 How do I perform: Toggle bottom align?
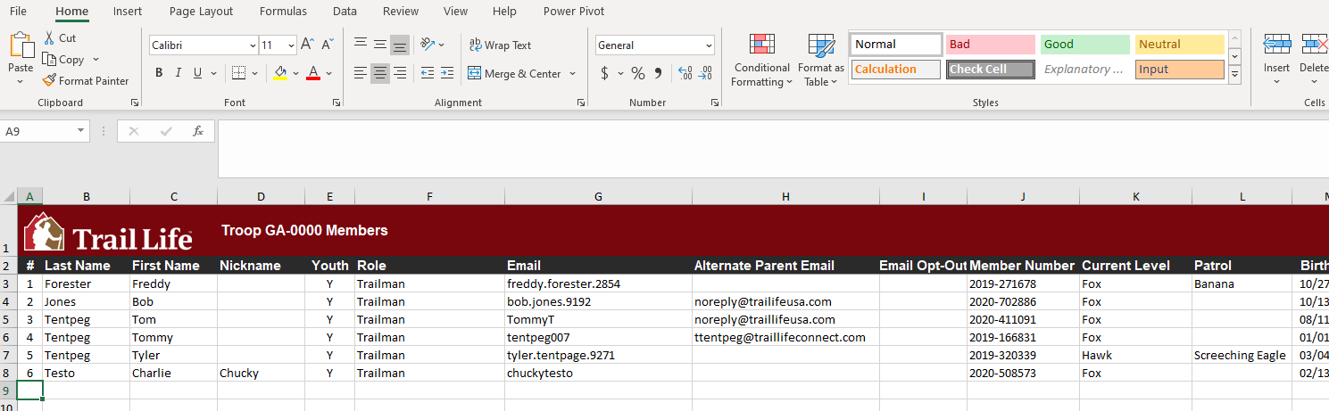tap(400, 45)
